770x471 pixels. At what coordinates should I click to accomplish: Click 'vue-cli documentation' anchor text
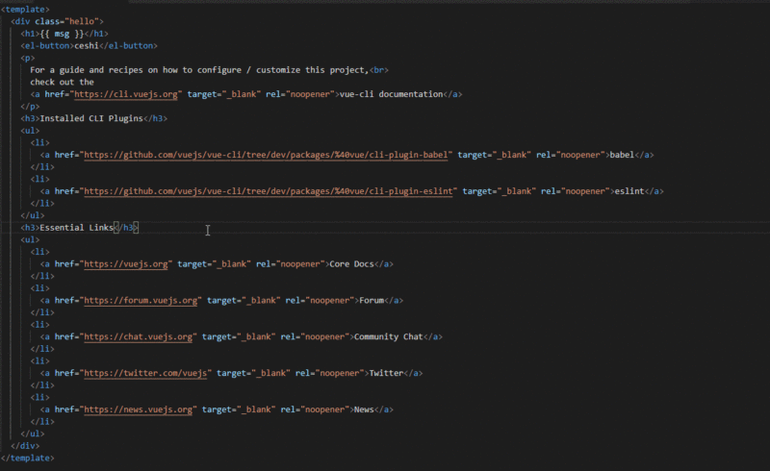pos(391,94)
